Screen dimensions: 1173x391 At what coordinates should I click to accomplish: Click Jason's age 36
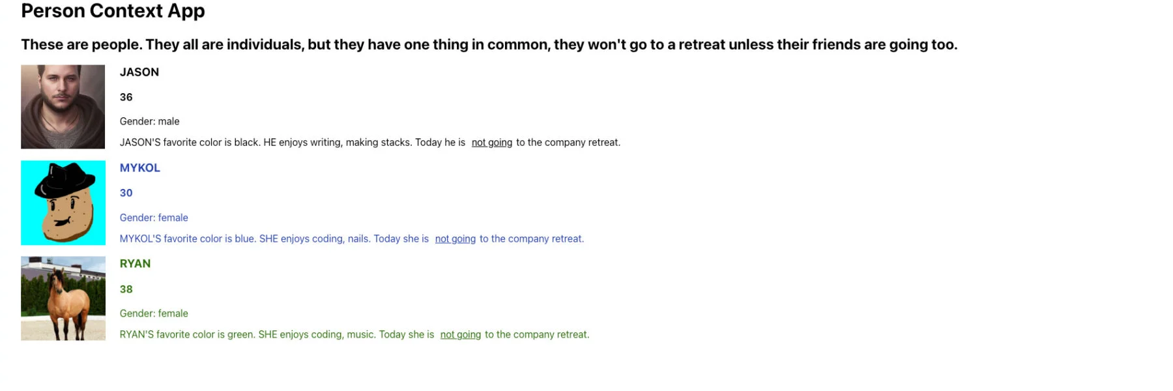tap(126, 97)
